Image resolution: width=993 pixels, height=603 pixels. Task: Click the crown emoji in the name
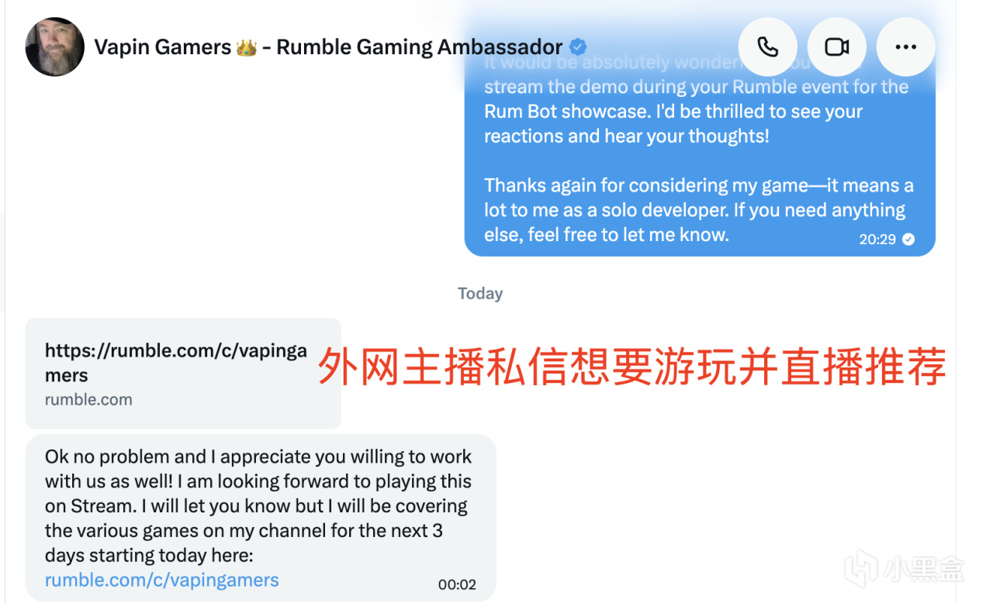click(x=247, y=47)
